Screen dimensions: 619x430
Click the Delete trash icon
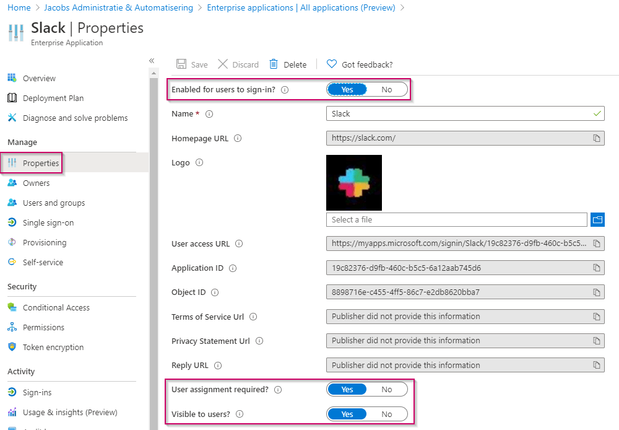[x=274, y=64]
